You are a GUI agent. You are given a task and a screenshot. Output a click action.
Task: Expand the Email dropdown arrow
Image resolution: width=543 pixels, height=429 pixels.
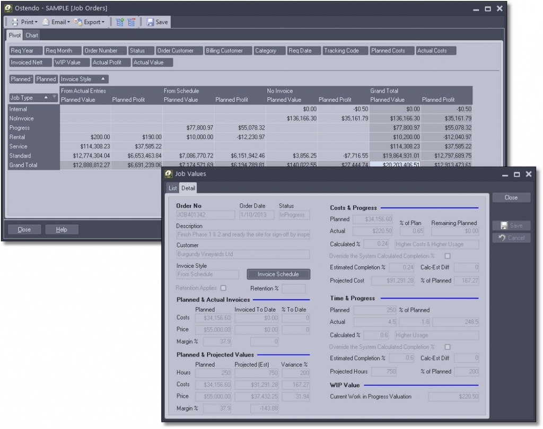click(68, 22)
